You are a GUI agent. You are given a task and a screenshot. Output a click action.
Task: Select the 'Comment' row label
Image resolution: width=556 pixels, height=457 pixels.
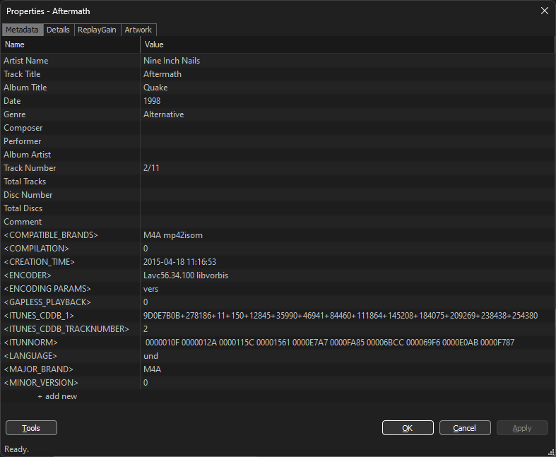pyautogui.click(x=23, y=222)
